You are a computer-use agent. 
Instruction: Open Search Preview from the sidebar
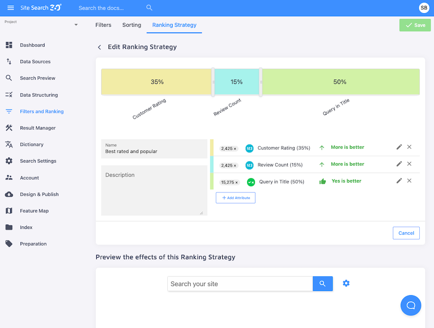click(9, 78)
